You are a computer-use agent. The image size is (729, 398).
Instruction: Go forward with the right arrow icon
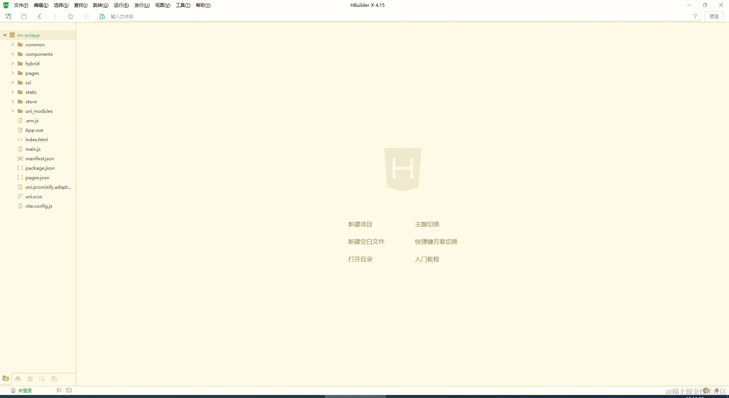point(55,16)
